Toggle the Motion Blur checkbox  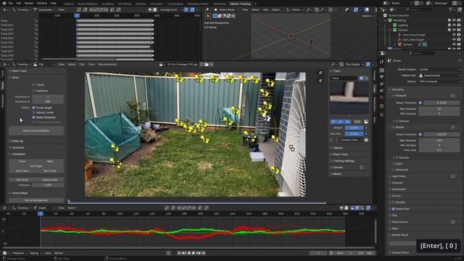point(393,209)
